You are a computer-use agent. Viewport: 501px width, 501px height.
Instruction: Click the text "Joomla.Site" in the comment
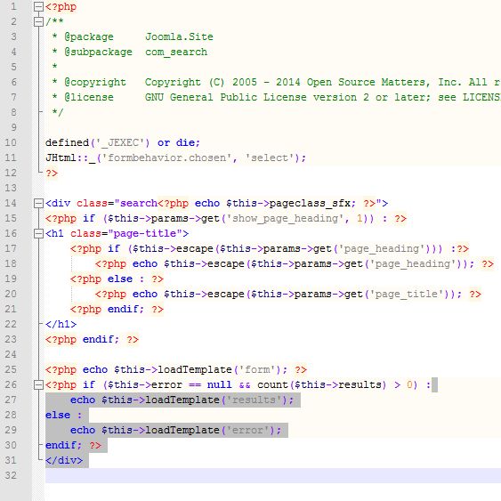click(179, 36)
